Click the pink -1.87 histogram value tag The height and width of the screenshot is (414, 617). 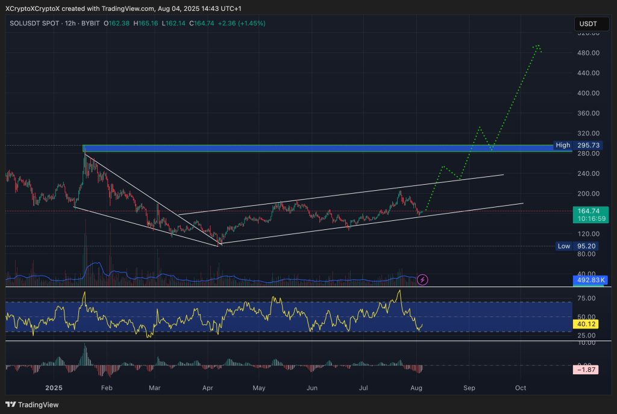point(584,369)
